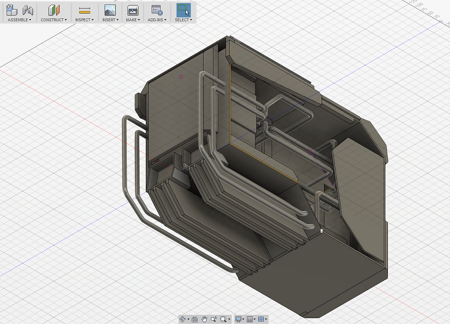
Task: Click the Joint tool icon
Action: pos(28,10)
